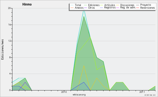Click the purple Otros line swatch

[85, 8]
